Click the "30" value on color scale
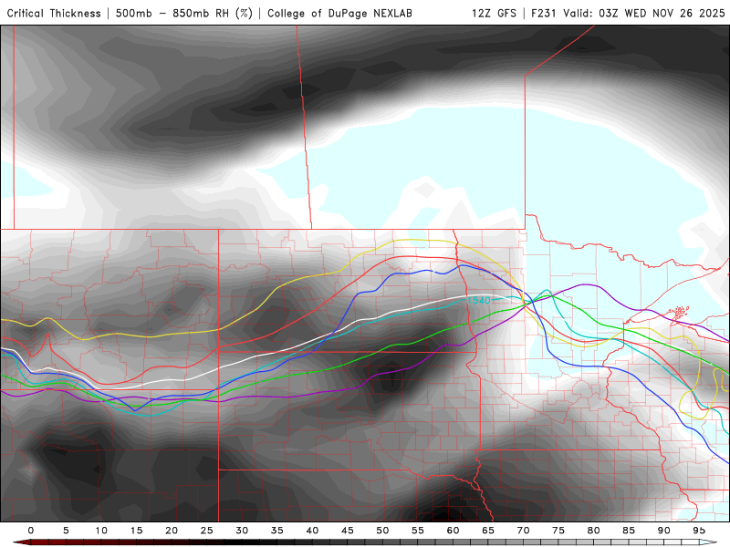730x547 pixels. coord(242,531)
